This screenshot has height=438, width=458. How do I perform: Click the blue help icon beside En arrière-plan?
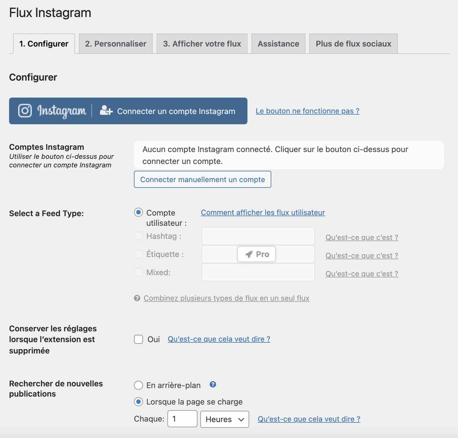213,384
